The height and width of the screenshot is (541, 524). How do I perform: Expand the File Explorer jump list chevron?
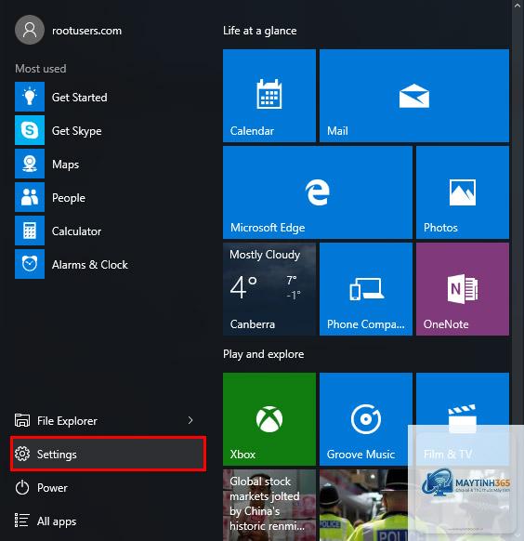pyautogui.click(x=190, y=420)
